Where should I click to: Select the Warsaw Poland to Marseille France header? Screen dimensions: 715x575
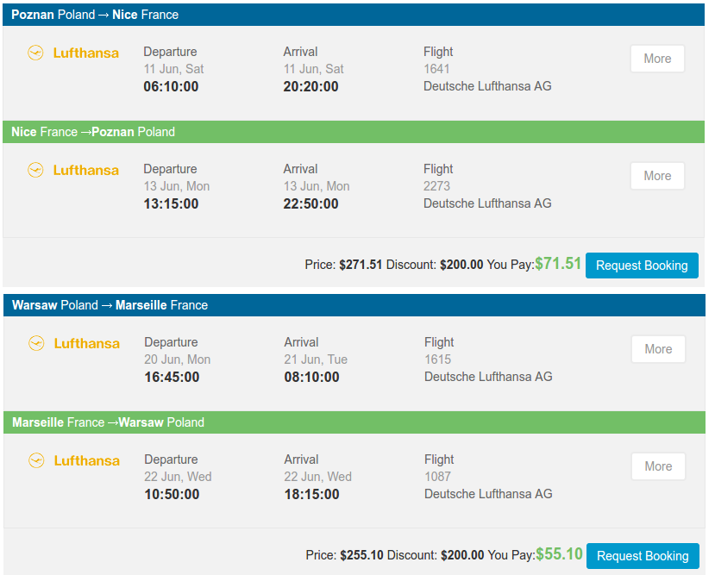tap(354, 305)
